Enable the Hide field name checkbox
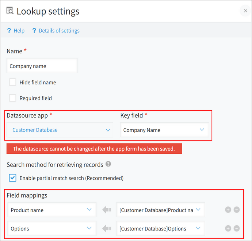Viewport: 252px width, 241px height. pos(13,82)
